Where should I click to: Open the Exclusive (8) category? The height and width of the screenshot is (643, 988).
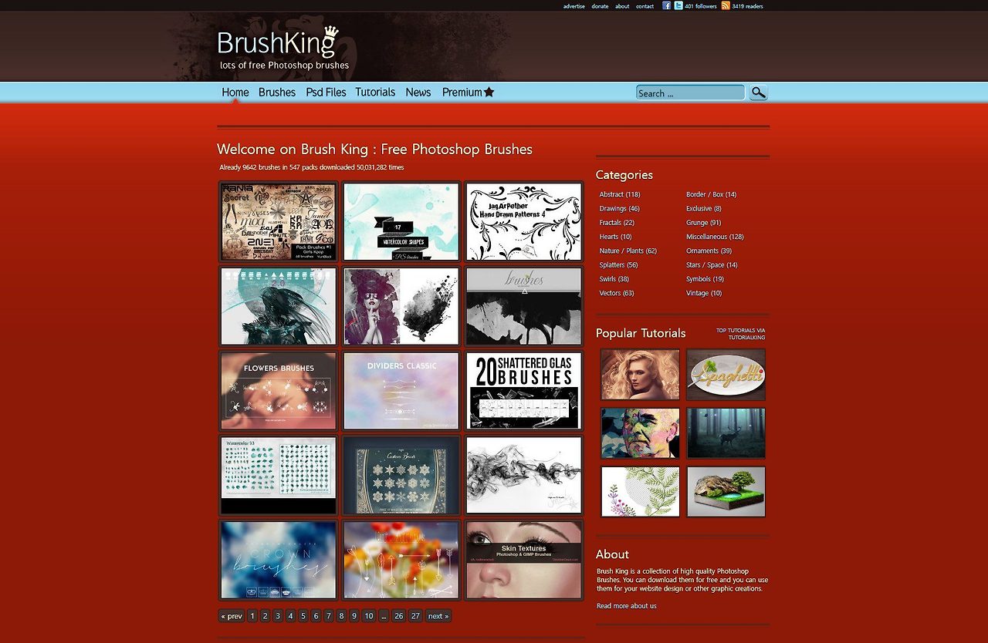coord(704,208)
